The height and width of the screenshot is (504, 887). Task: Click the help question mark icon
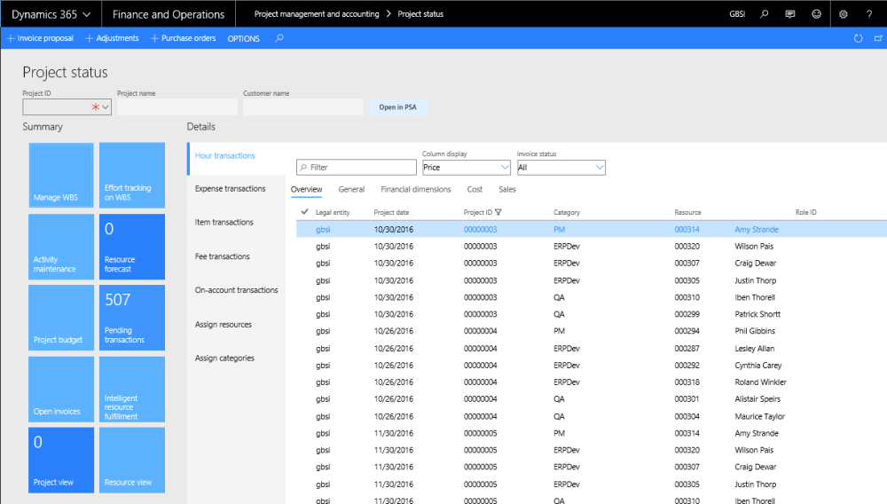pyautogui.click(x=869, y=14)
